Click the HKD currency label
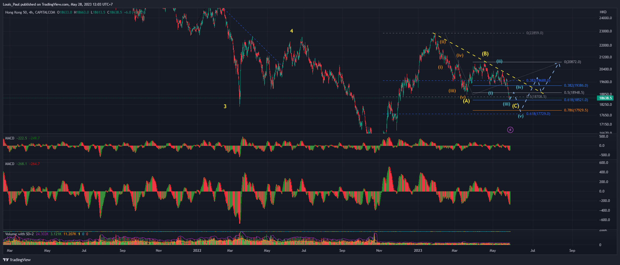 603,12
